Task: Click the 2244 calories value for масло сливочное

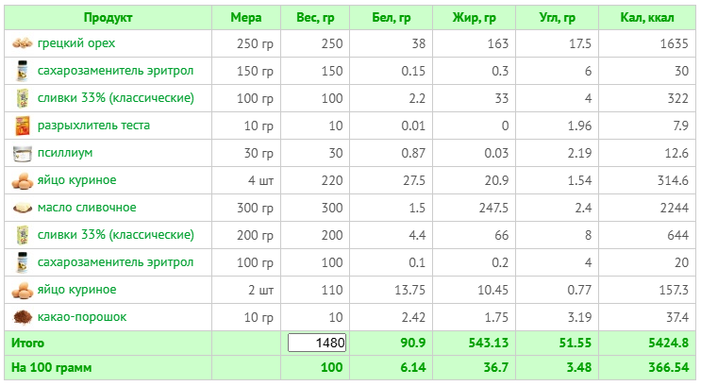Action: 674,208
